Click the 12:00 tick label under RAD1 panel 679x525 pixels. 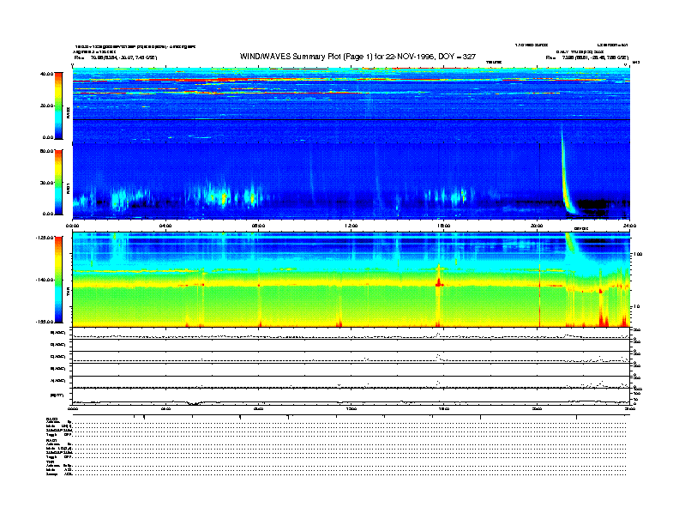point(352,226)
